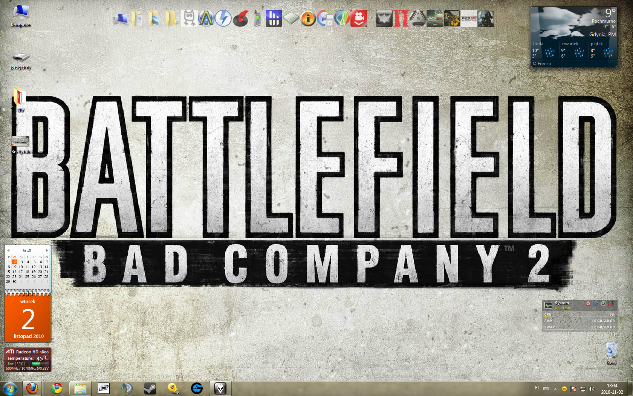This screenshot has width=633, height=396.
Task: Launch the gray winged emblem game icon
Action: [384, 18]
